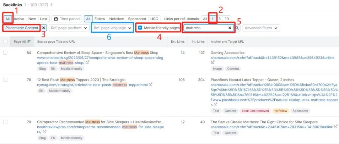Select the onehealth.sg row checkbox
This screenshot has height=144, width=339.
5,53
